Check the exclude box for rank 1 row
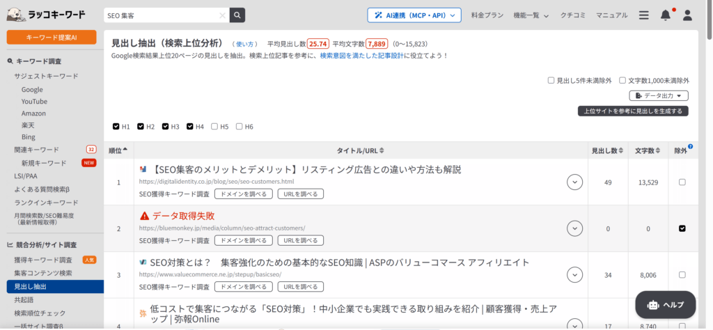713x330 pixels. click(682, 182)
